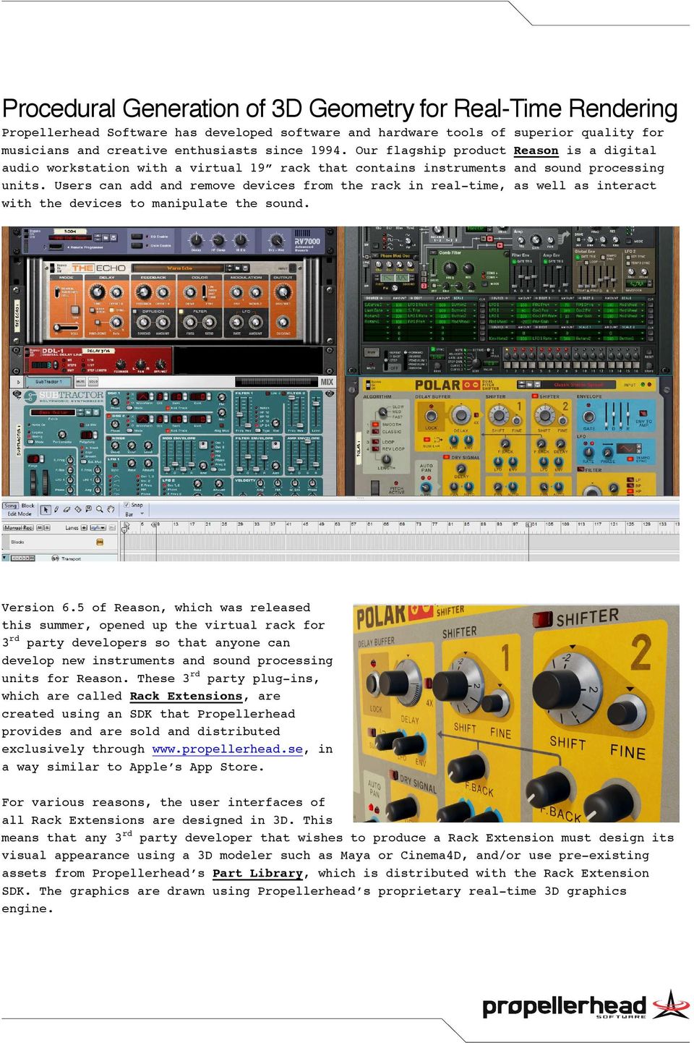Image resolution: width=694 pixels, height=1043 pixels.
Task: Click The Echo delay Time knob
Action: [x=97, y=292]
